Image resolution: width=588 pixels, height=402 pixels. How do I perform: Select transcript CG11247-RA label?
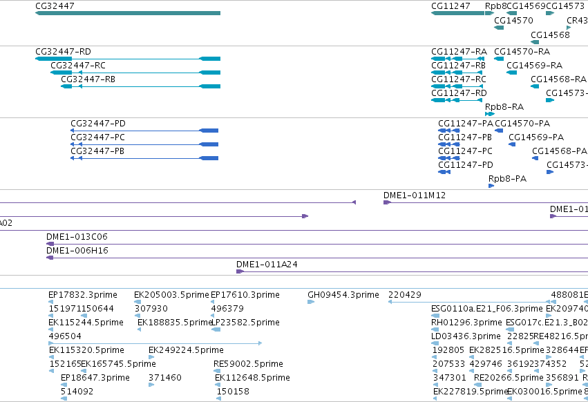(459, 51)
